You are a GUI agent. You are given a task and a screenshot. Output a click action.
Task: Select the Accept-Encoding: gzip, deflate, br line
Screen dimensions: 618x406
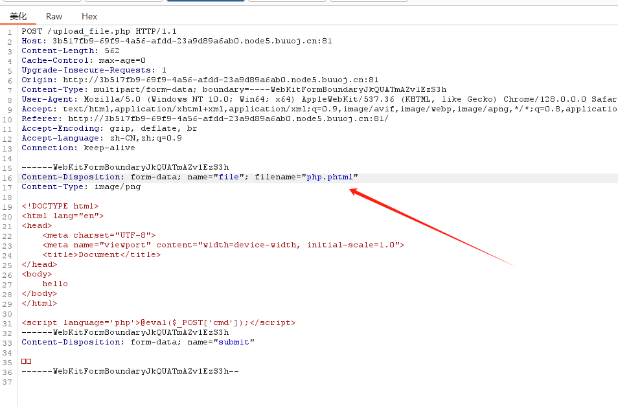109,128
